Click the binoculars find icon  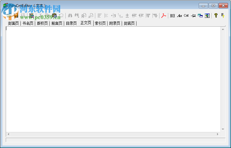tap(70, 15)
